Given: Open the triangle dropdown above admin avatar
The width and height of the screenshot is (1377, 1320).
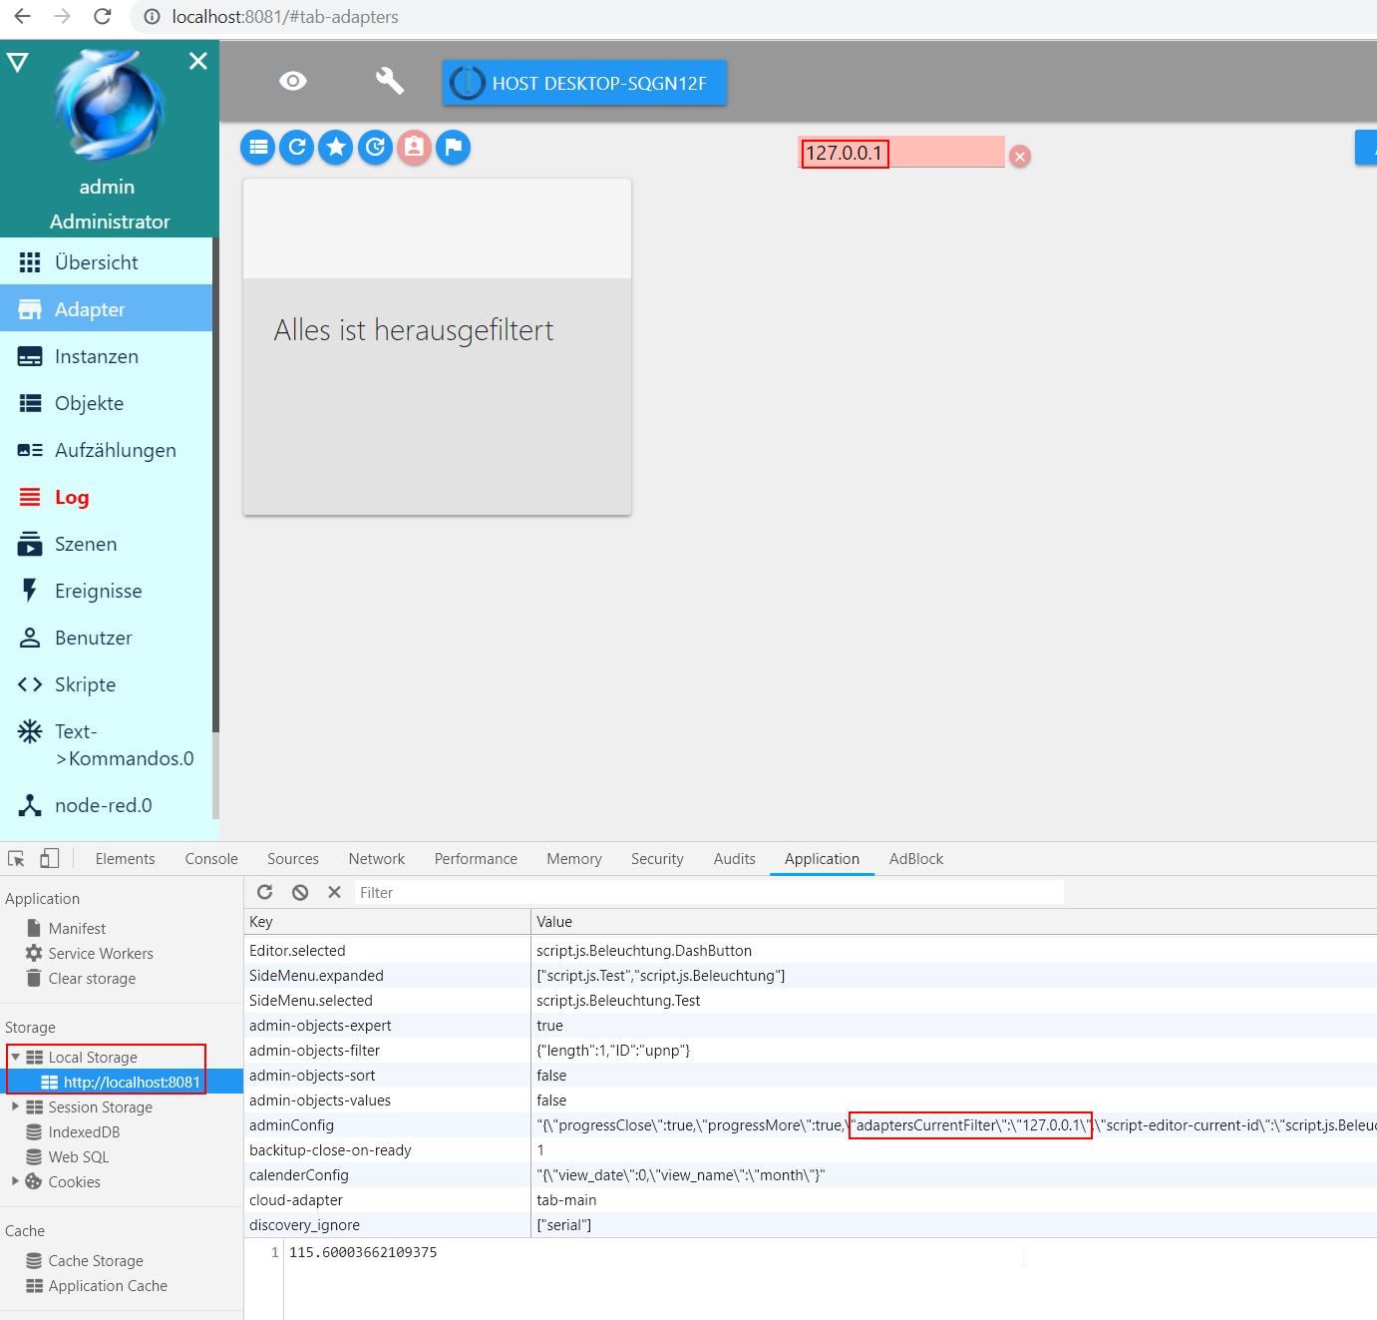Looking at the screenshot, I should (17, 63).
